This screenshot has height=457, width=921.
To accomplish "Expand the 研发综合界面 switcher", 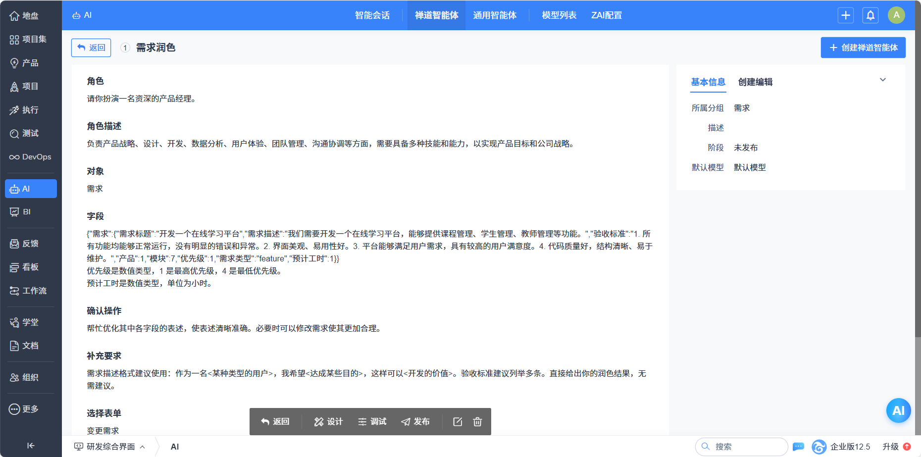I will 110,447.
